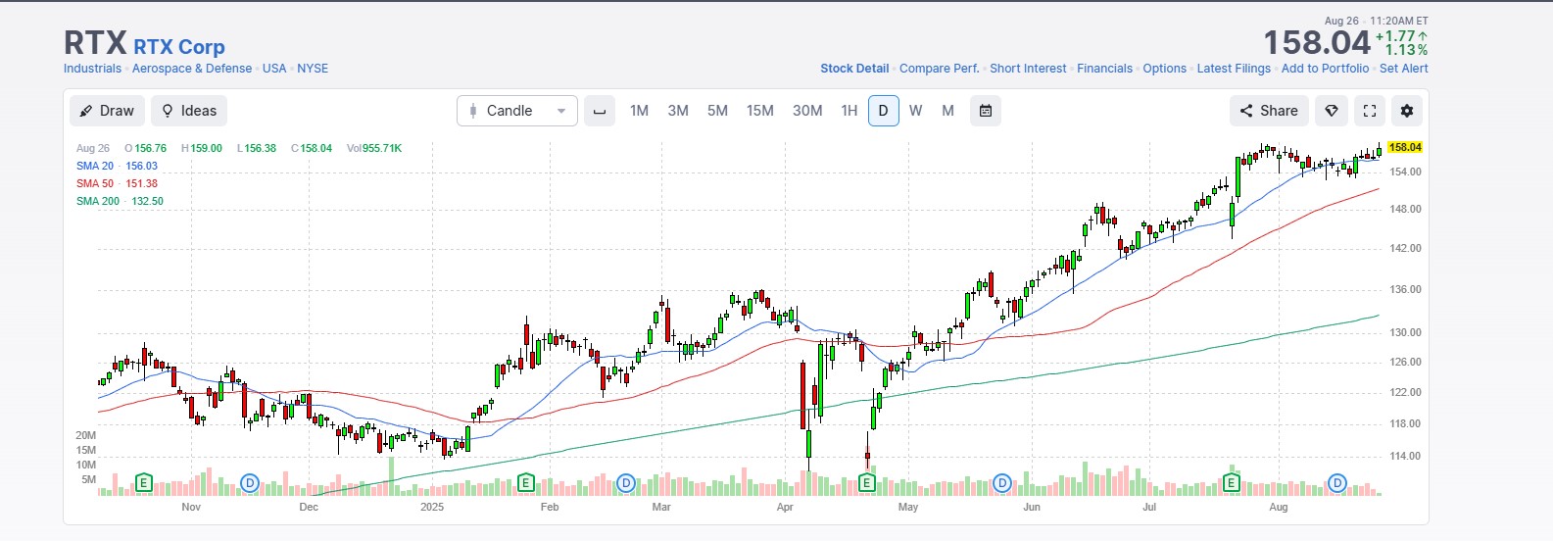The width and height of the screenshot is (1553, 541).
Task: Go to the Stock Detail tab
Action: tap(854, 69)
